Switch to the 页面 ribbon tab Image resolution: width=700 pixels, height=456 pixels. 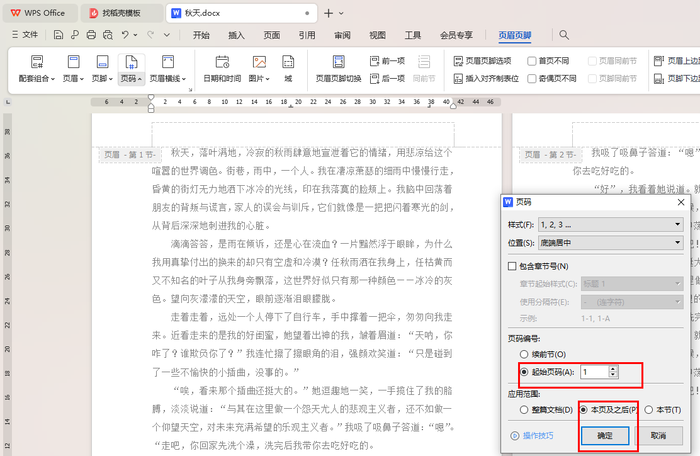pyautogui.click(x=271, y=35)
